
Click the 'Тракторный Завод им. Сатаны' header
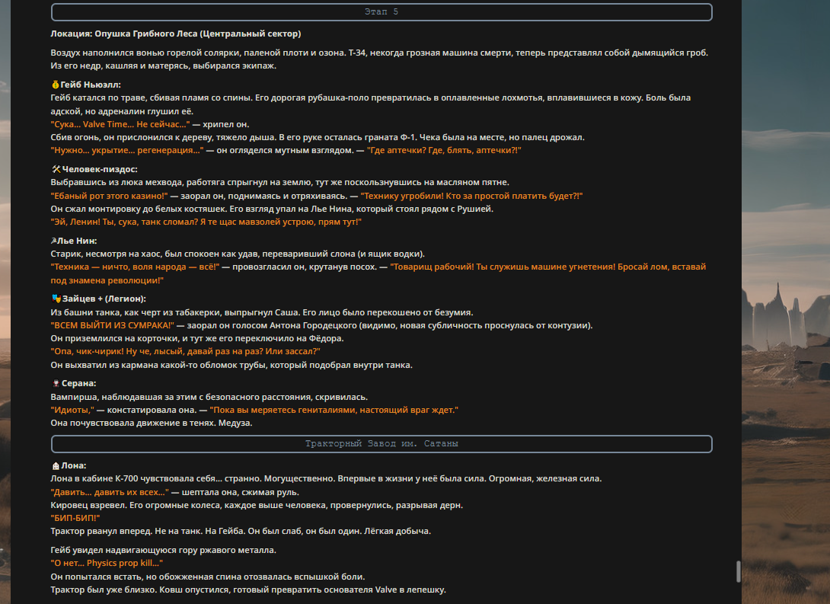tap(381, 443)
